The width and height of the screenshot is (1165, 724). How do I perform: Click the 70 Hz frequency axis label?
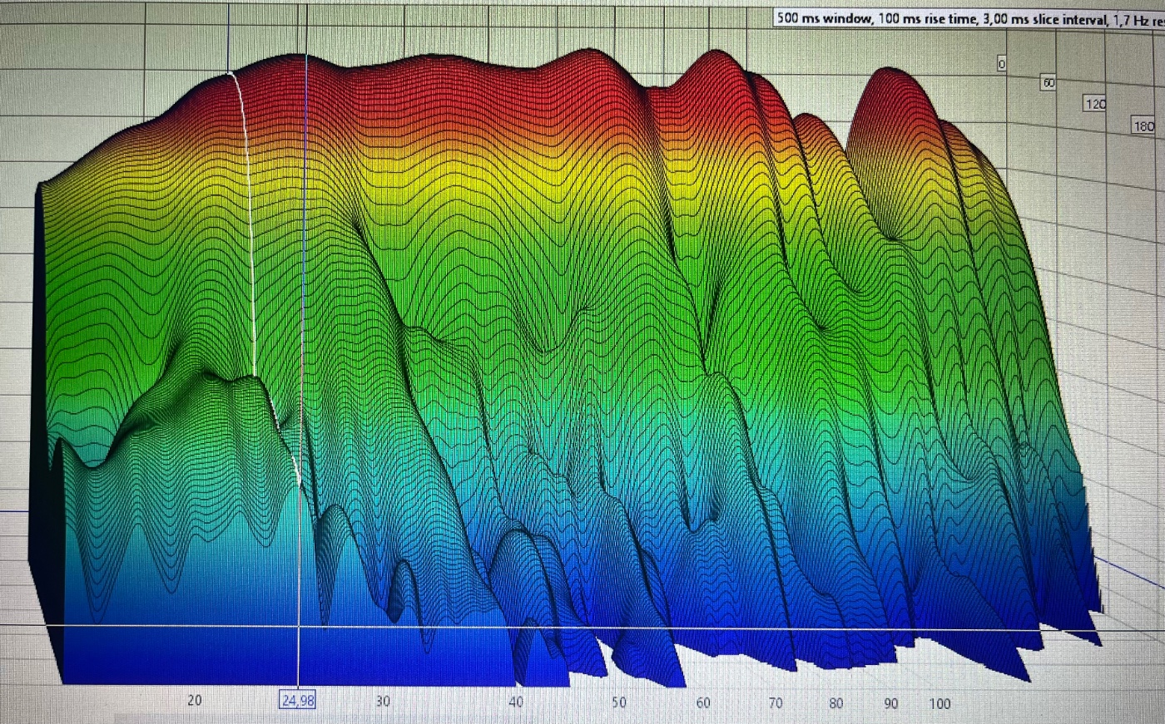[x=775, y=703]
